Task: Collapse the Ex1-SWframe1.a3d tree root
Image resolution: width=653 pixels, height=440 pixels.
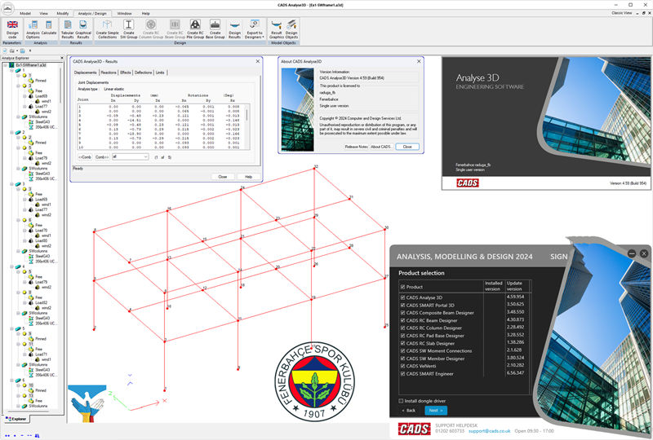Action: click(x=4, y=64)
